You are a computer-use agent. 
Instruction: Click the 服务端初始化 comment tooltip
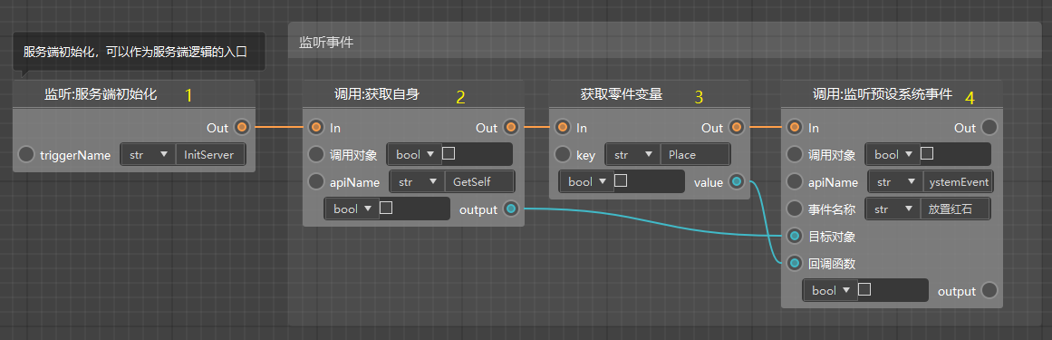(139, 52)
